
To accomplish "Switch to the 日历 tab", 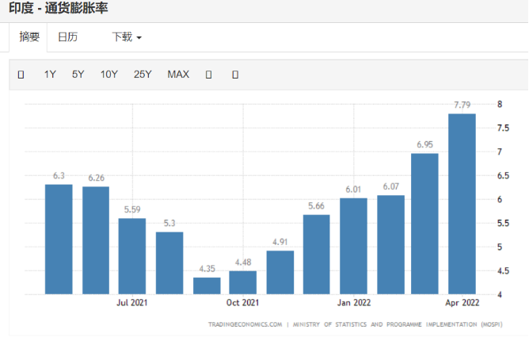I will tap(68, 36).
